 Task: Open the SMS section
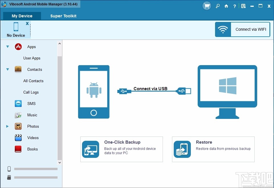pos(18,104)
